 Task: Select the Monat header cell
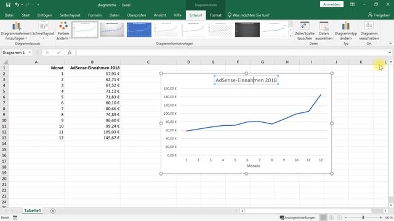pos(36,68)
